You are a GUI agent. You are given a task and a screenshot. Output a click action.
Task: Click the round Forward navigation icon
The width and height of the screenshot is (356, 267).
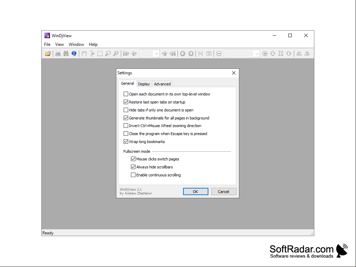tap(191, 53)
